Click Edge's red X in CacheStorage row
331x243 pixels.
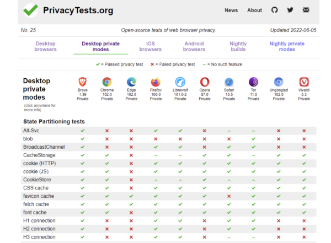pyautogui.click(x=131, y=155)
